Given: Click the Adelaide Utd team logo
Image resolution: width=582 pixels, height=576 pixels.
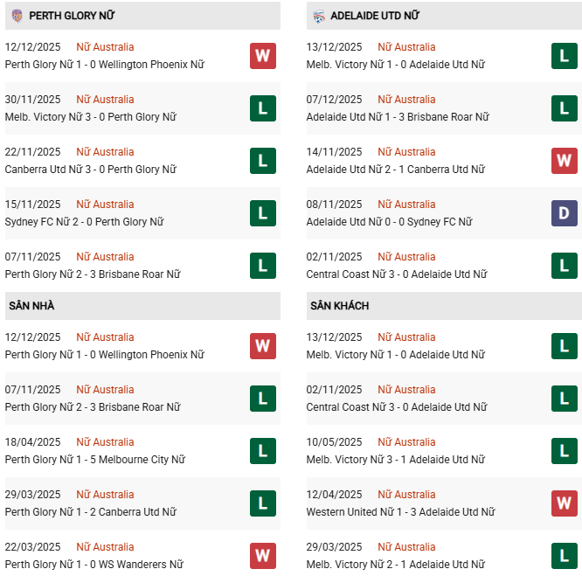Looking at the screenshot, I should click(318, 16).
